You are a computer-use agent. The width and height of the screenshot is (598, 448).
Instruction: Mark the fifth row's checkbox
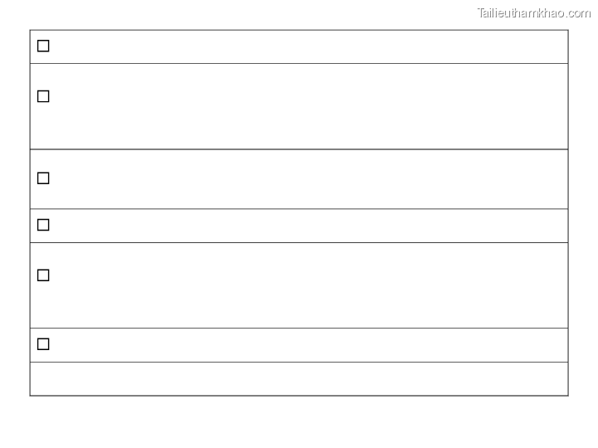[x=43, y=275]
